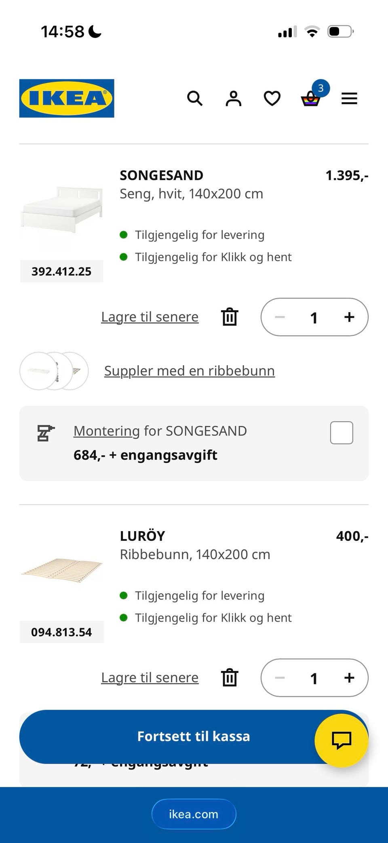Decrease SONGESAND quantity with minus
Screen dimensions: 388x843
(x=280, y=317)
